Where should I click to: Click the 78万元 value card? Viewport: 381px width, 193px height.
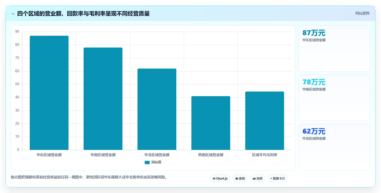pyautogui.click(x=334, y=98)
